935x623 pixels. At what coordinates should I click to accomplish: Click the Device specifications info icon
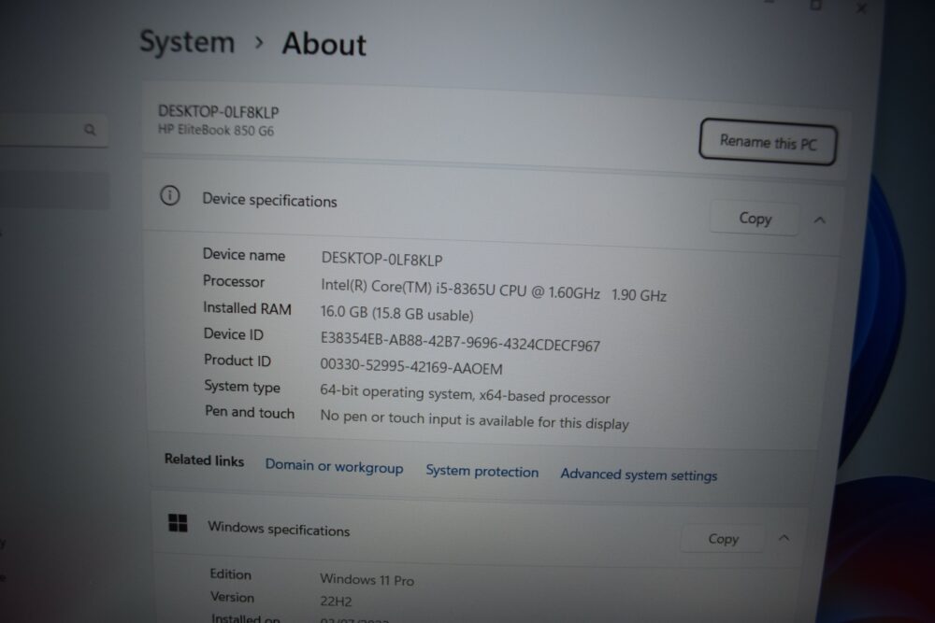click(x=170, y=195)
